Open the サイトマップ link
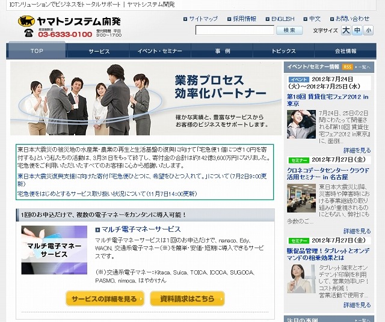This screenshot has width=385, height=322. [x=203, y=19]
